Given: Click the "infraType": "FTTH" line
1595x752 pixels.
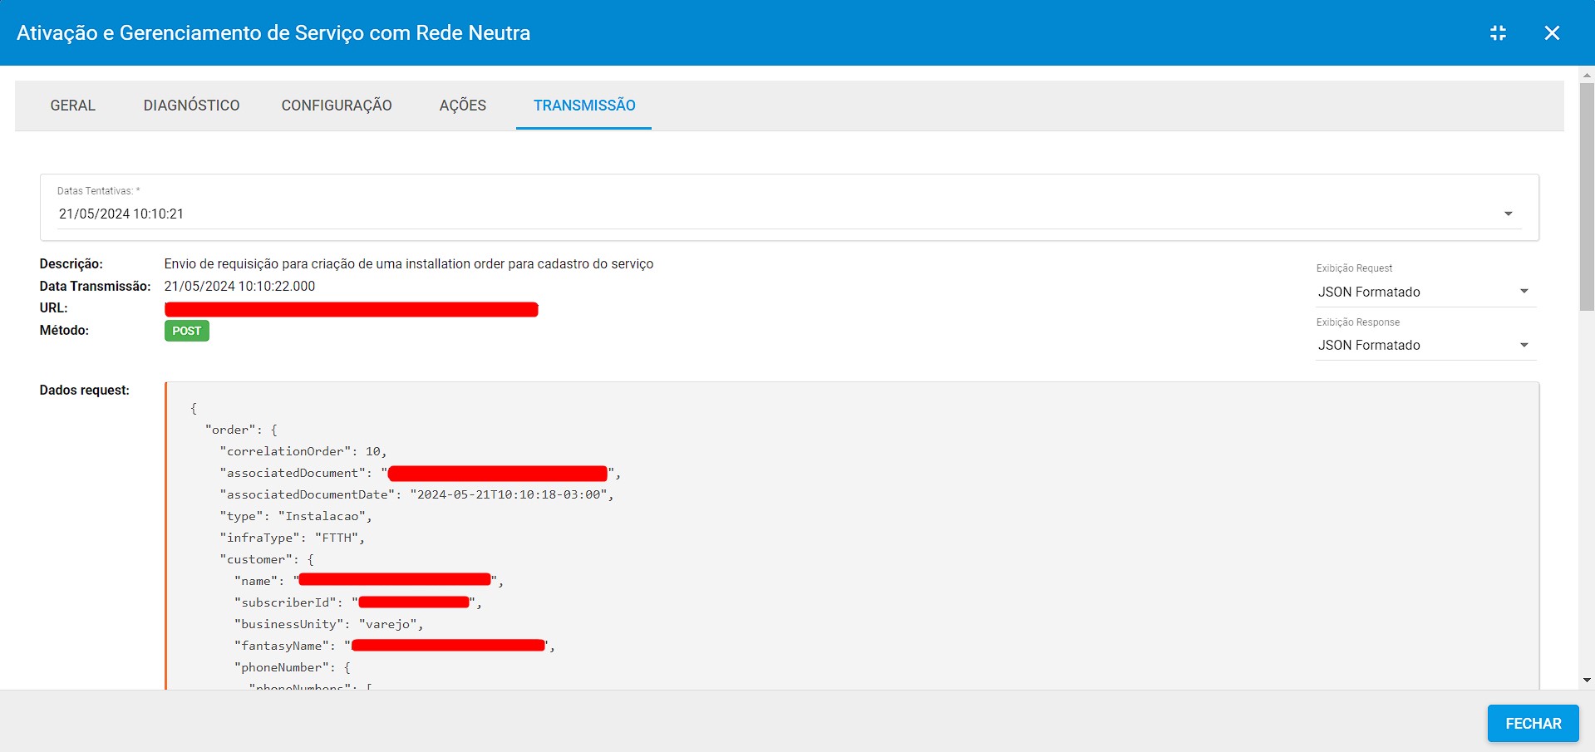Looking at the screenshot, I should (293, 538).
